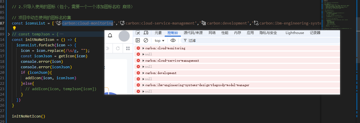Click 'if (iconJson){' condition in code
Viewport: 360px width, 123px height.
click(36, 72)
